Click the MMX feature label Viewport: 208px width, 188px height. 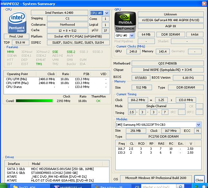point(11,52)
